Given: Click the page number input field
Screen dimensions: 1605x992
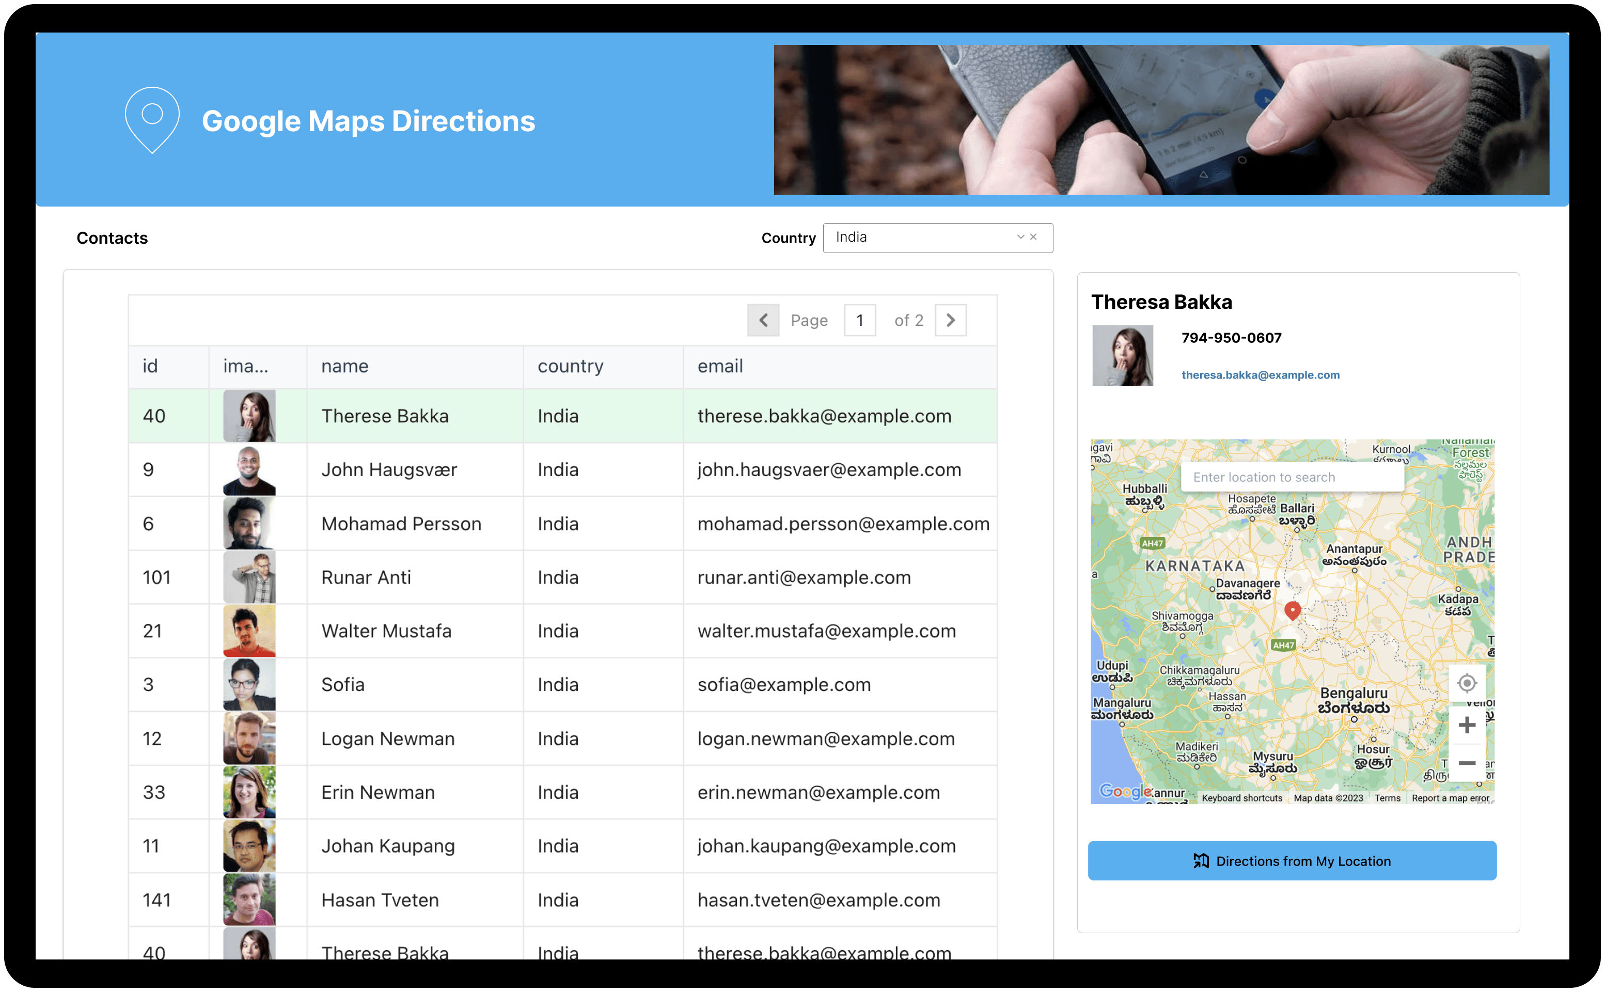Looking at the screenshot, I should [859, 320].
